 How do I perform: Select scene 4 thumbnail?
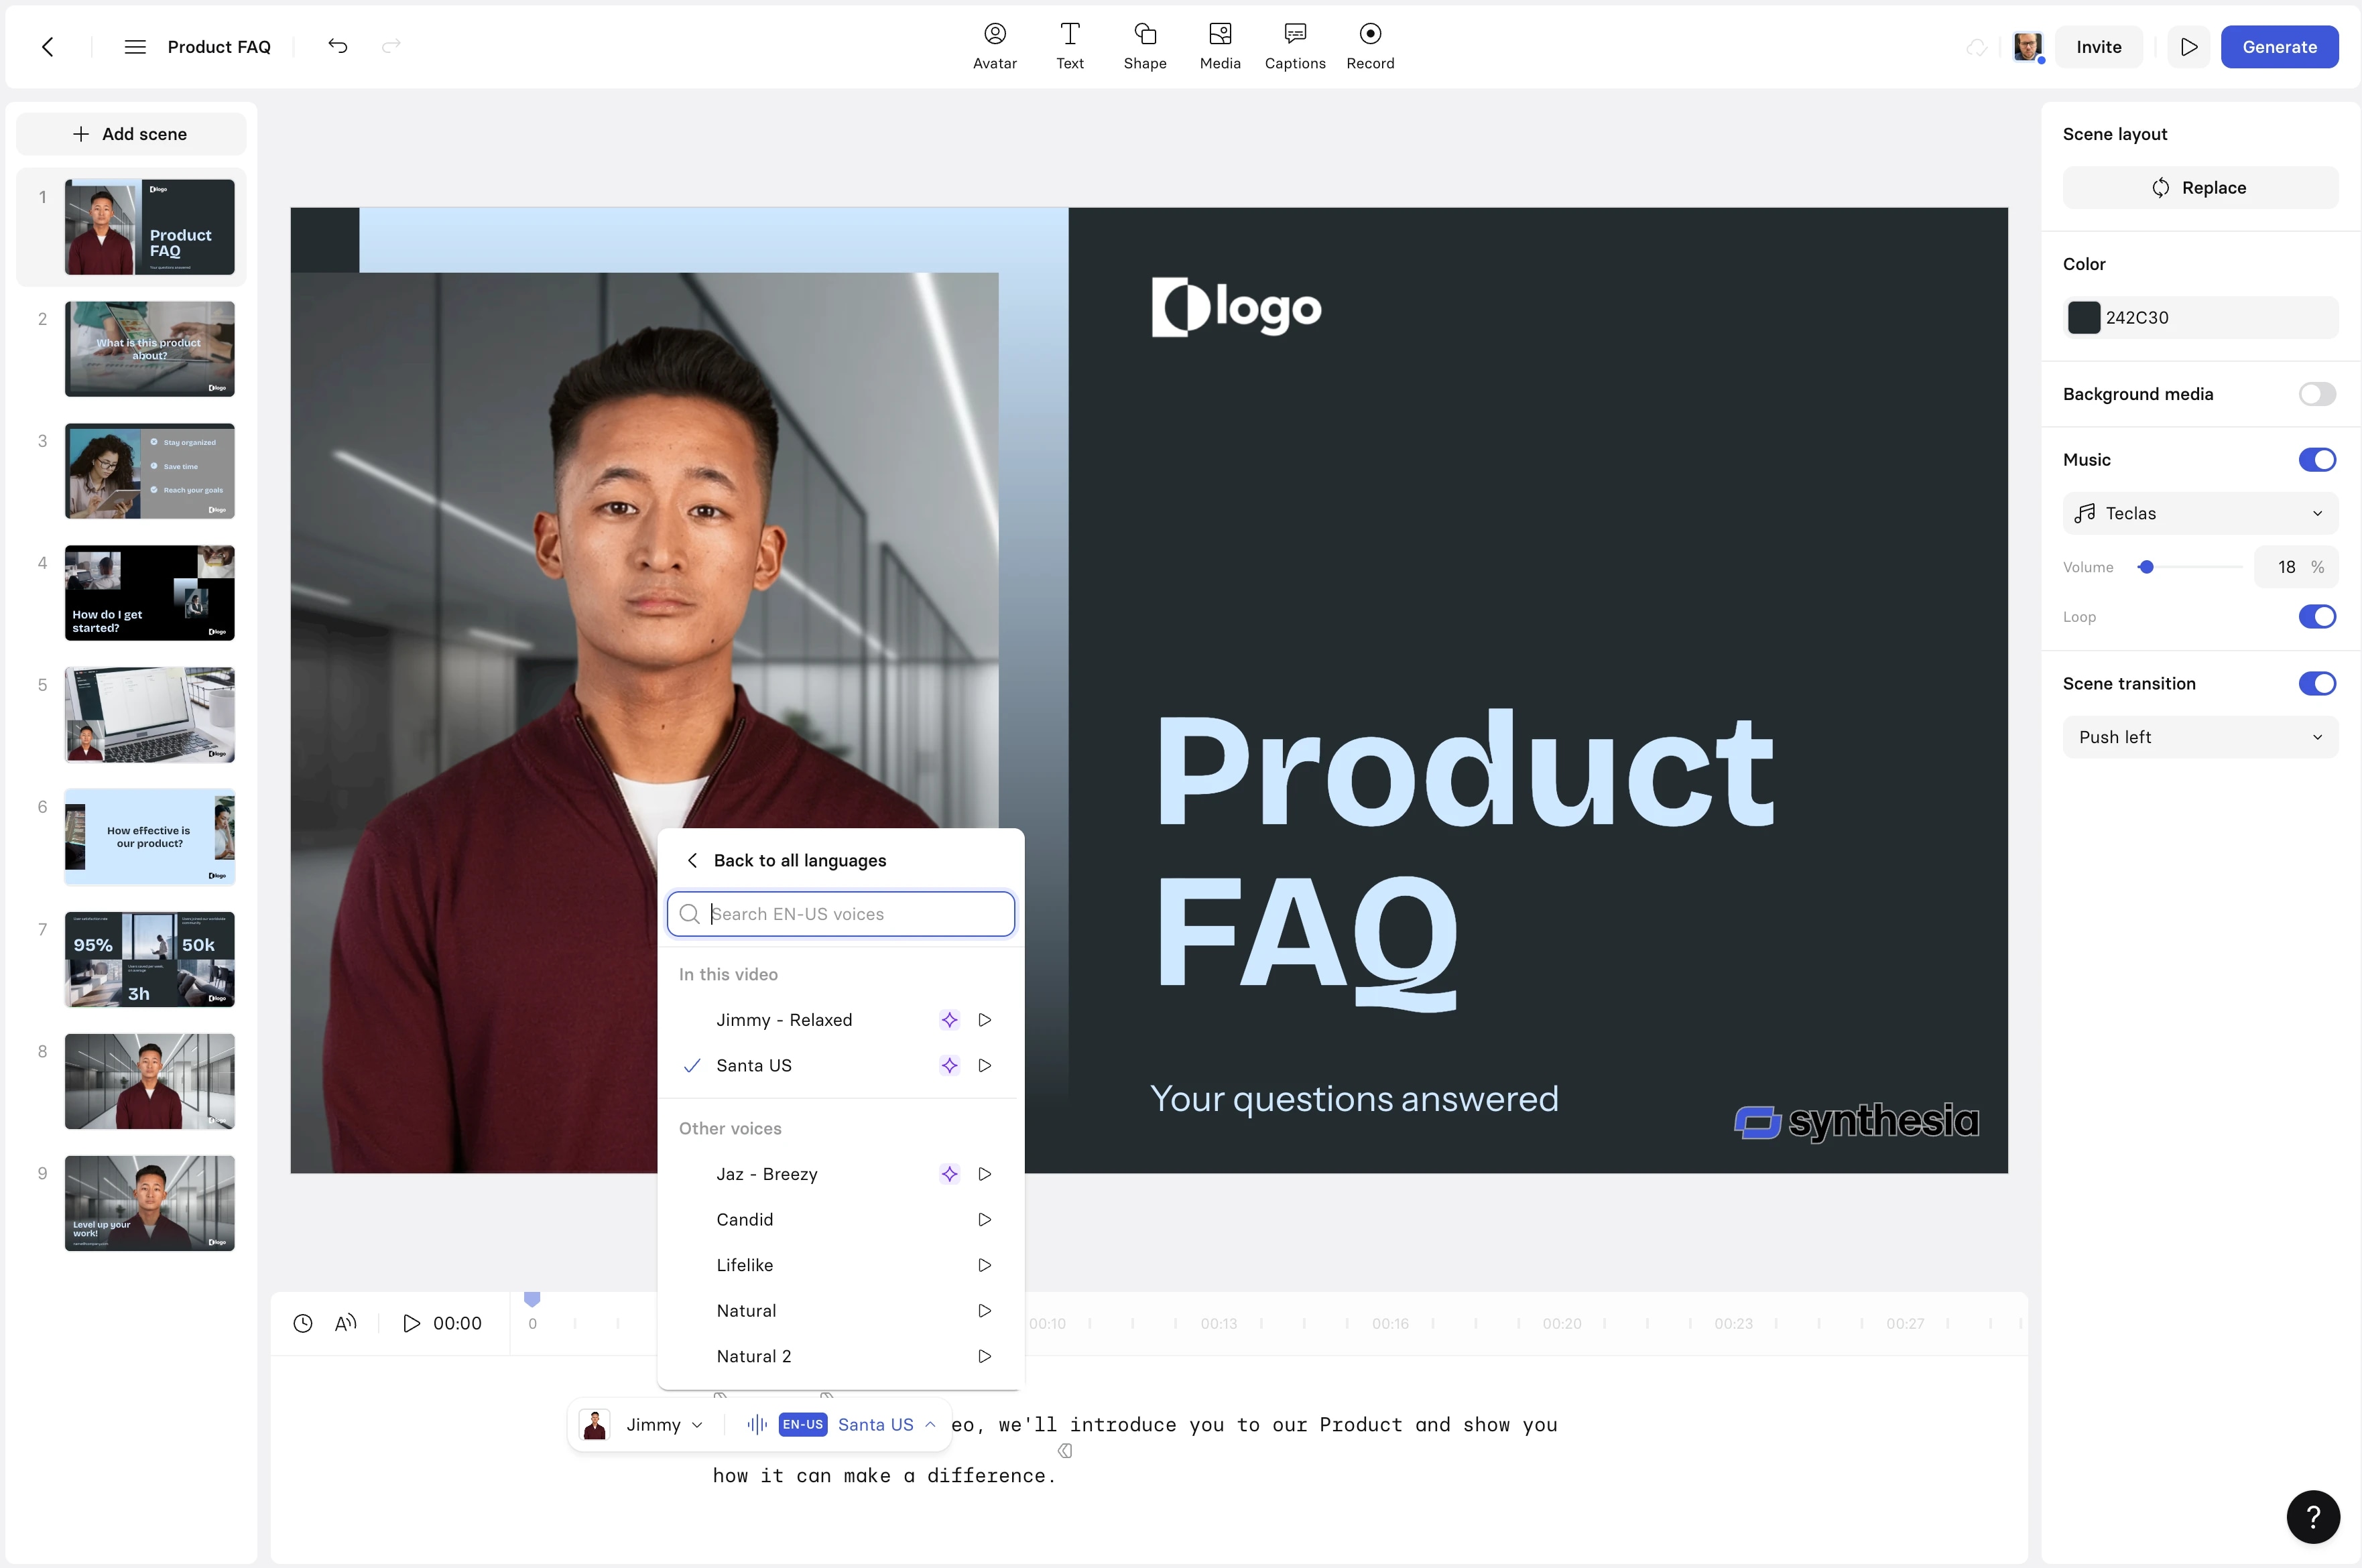149,593
